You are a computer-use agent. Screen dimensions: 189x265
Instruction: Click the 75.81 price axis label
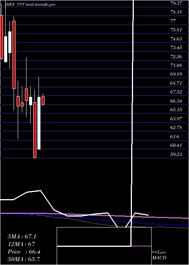coord(176,30)
